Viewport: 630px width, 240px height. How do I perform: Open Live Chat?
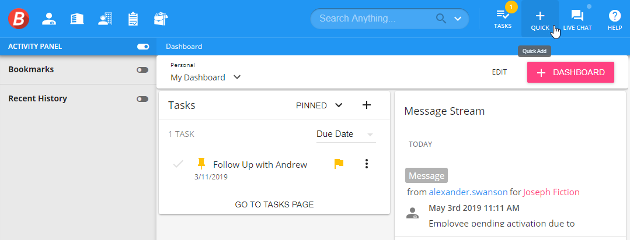coord(577,19)
